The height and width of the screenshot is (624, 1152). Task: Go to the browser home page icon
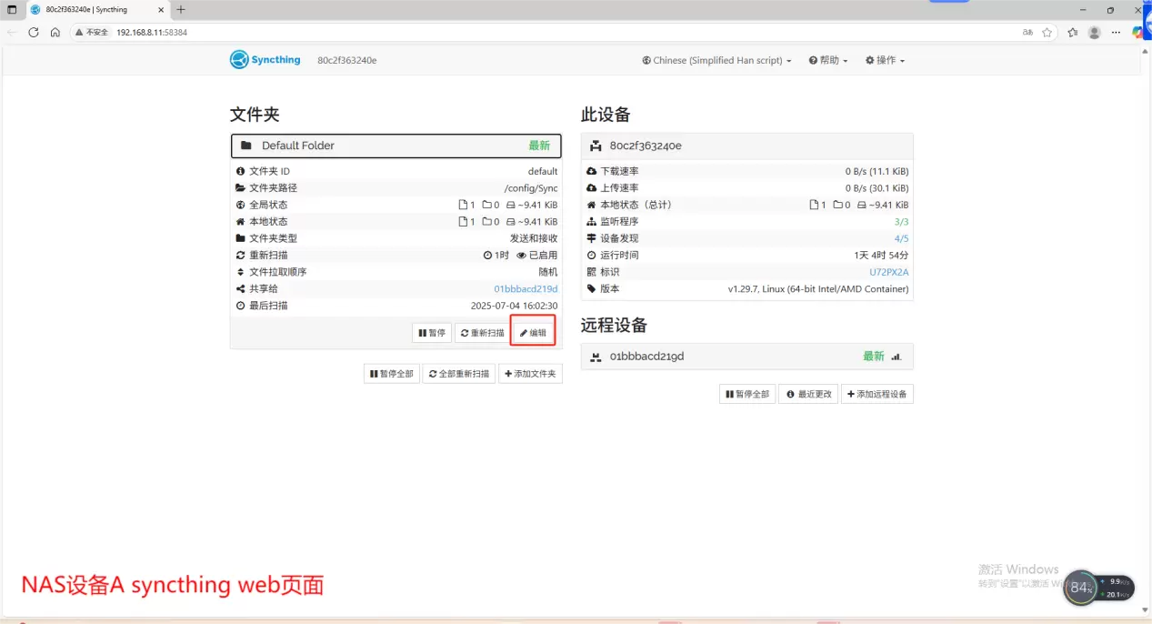[x=55, y=32]
